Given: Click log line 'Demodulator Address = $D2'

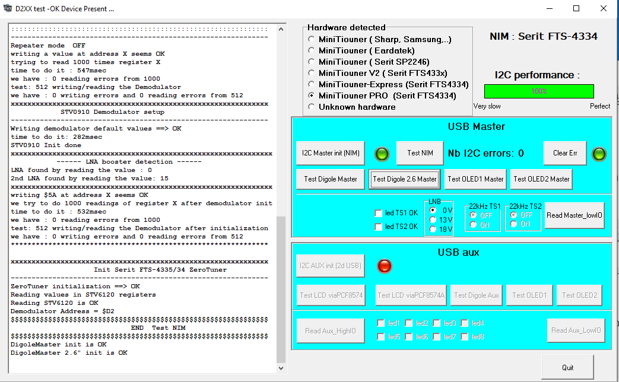Looking at the screenshot, I should pos(63,311).
